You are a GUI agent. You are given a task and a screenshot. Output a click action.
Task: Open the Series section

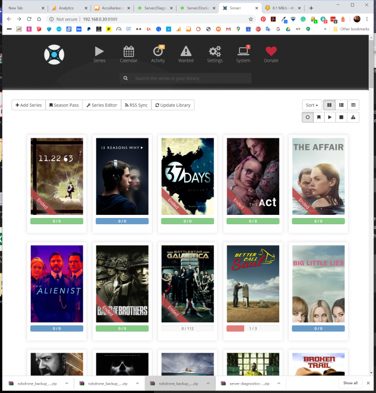pos(99,54)
